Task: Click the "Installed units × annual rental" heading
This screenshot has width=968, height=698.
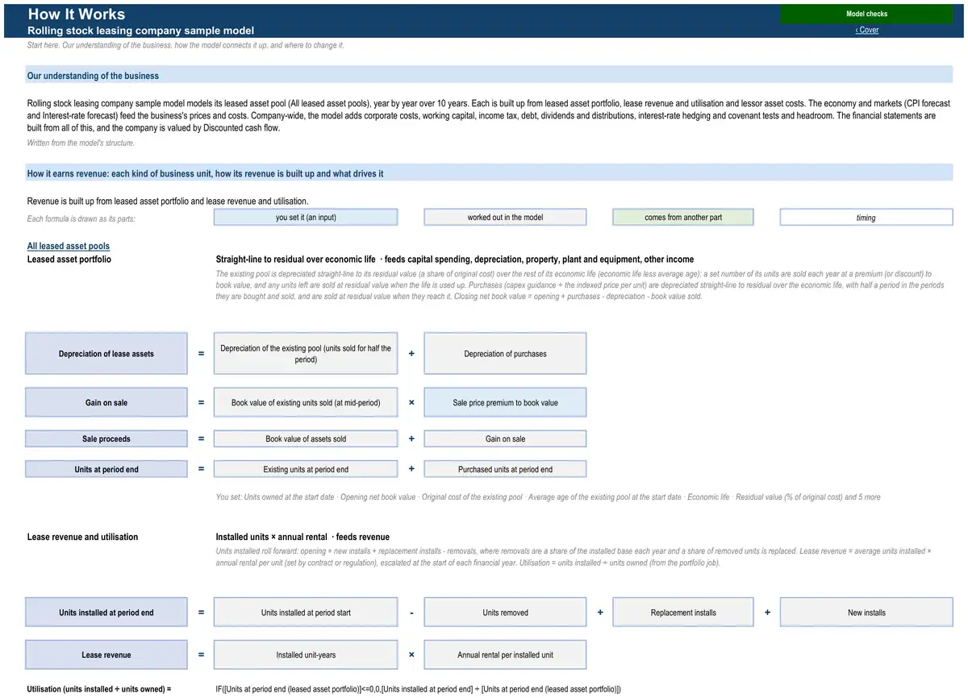Action: [271, 537]
